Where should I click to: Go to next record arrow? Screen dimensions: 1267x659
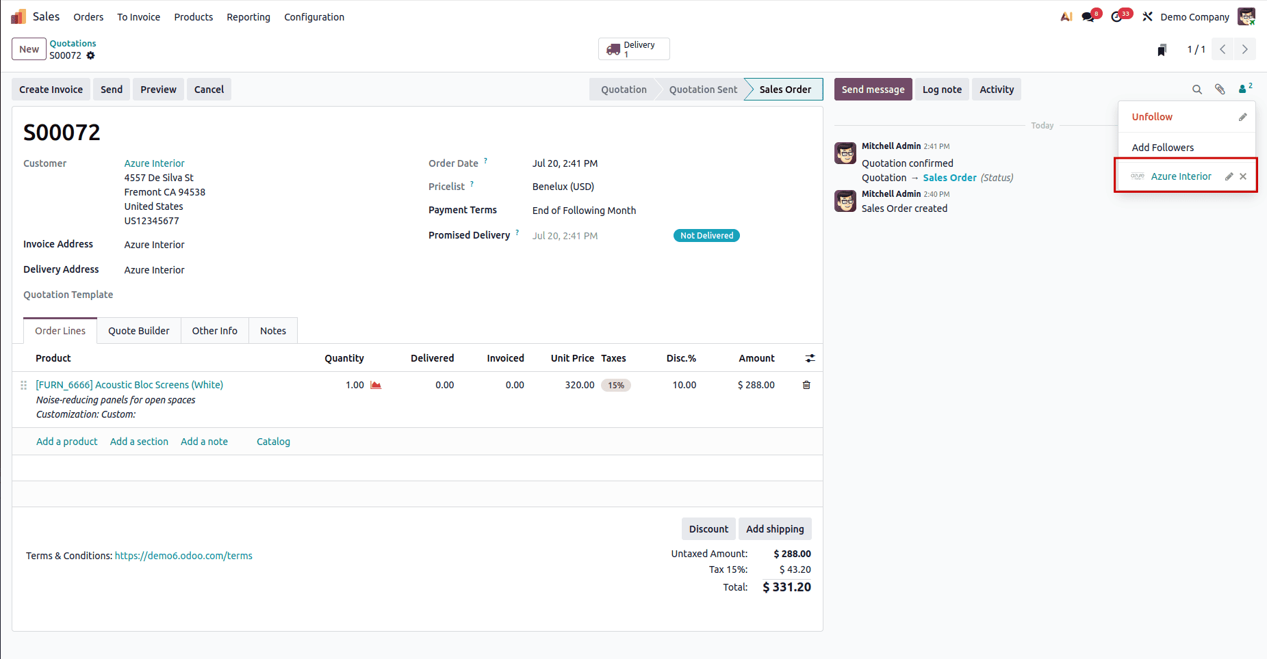click(x=1245, y=49)
